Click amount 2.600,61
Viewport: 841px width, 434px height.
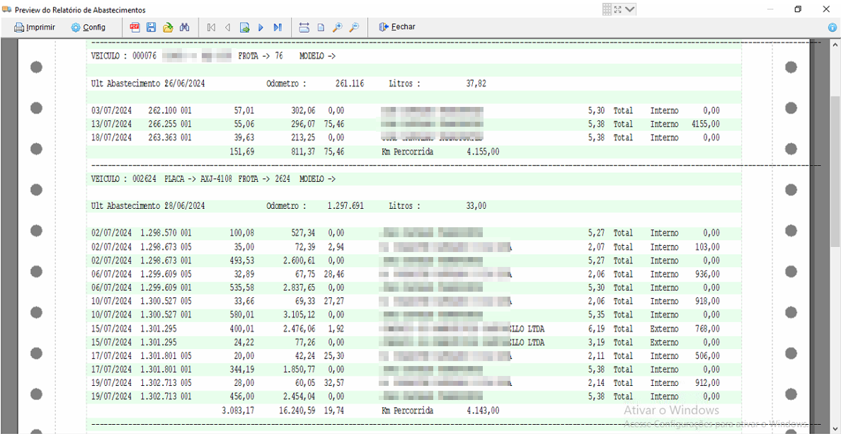pos(299,260)
